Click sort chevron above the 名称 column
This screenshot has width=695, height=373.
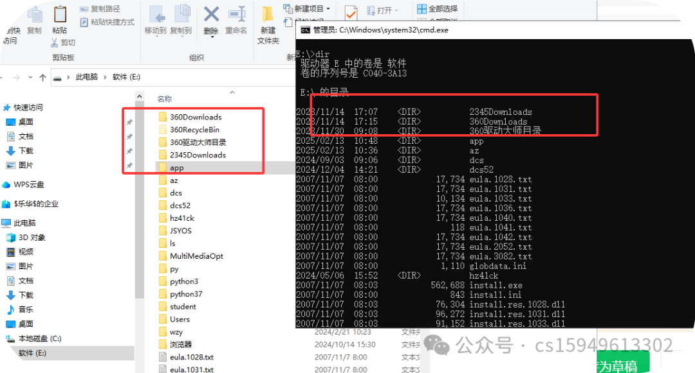pyautogui.click(x=232, y=92)
